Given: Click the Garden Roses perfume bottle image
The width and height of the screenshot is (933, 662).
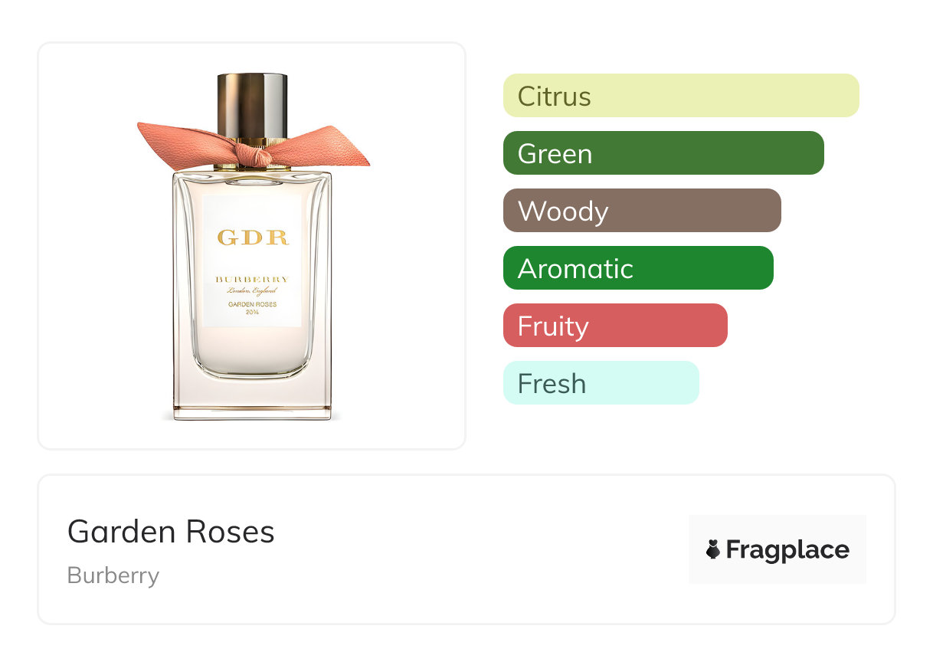Looking at the screenshot, I should coord(253,247).
